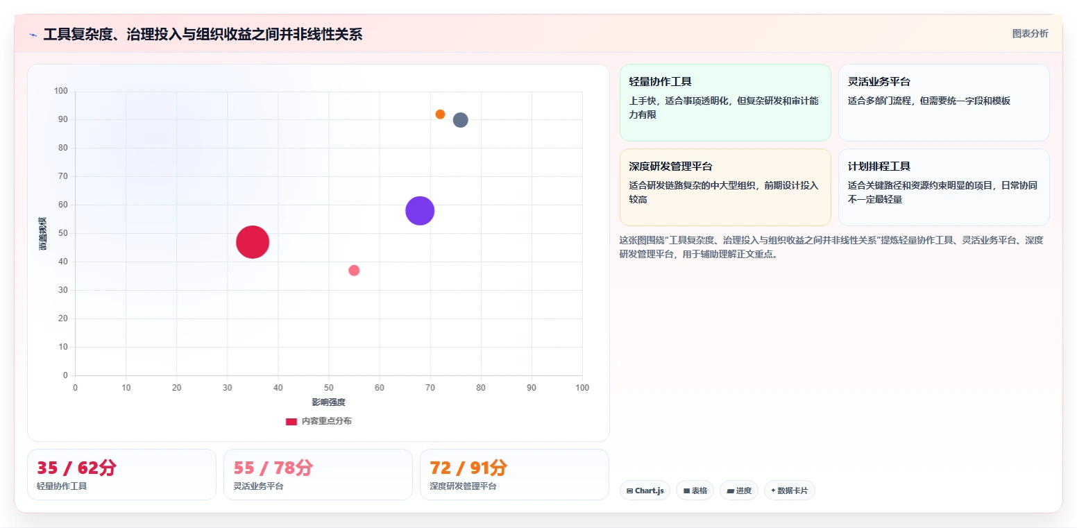Screen dimensions: 1077x528
Task: Click the 灵活业务平台 label under 55 / 78分
Action: [x=258, y=486]
